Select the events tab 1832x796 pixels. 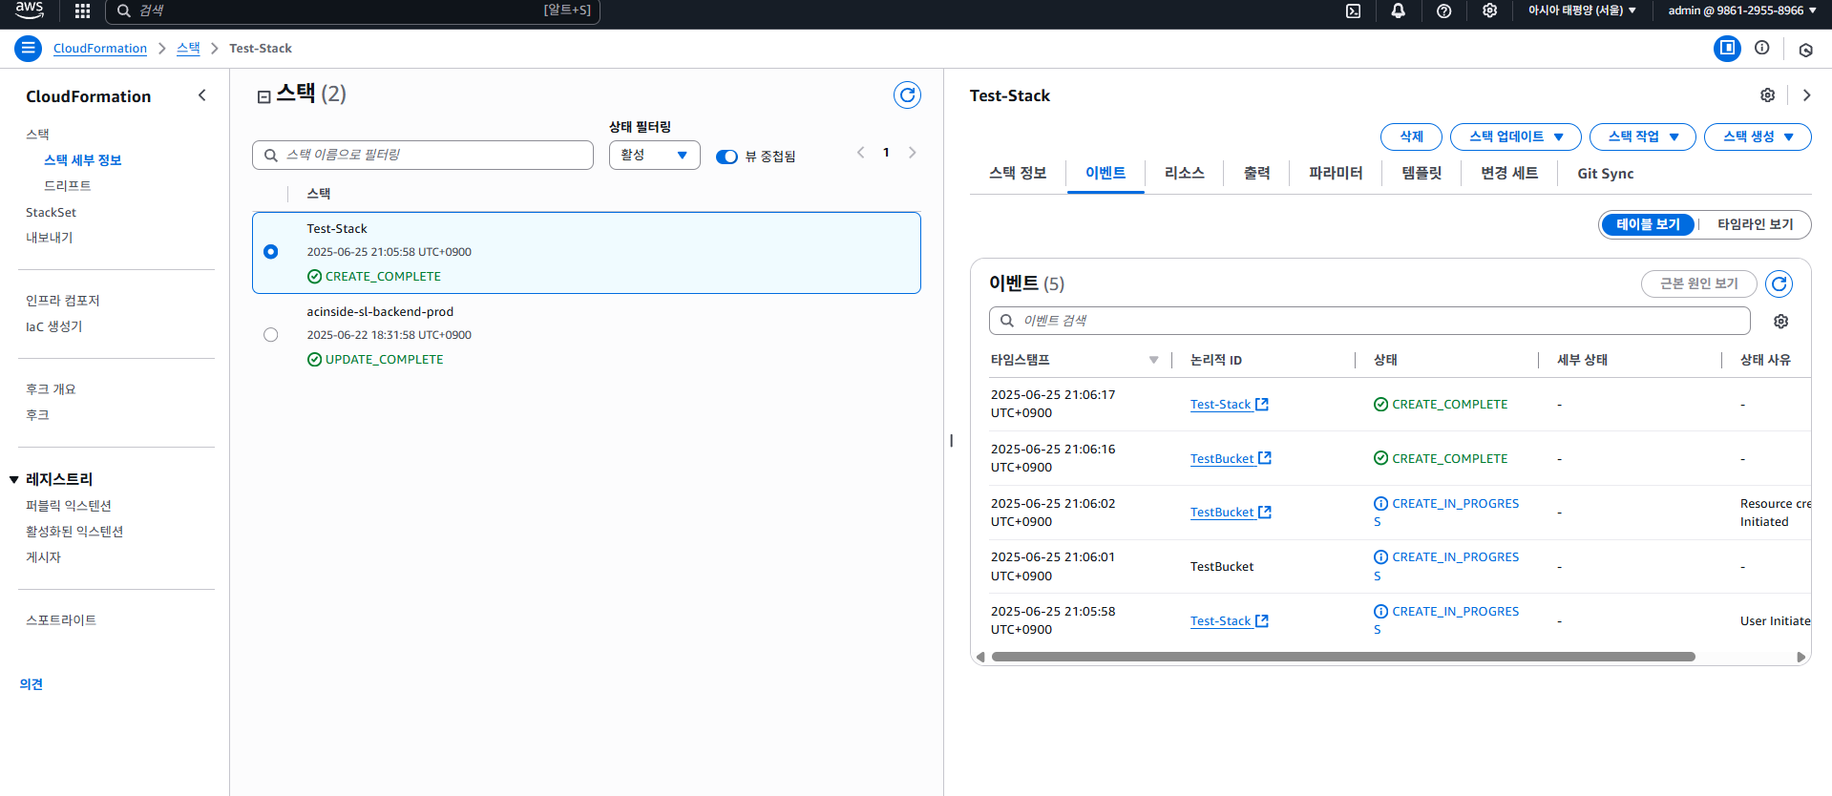click(x=1106, y=173)
